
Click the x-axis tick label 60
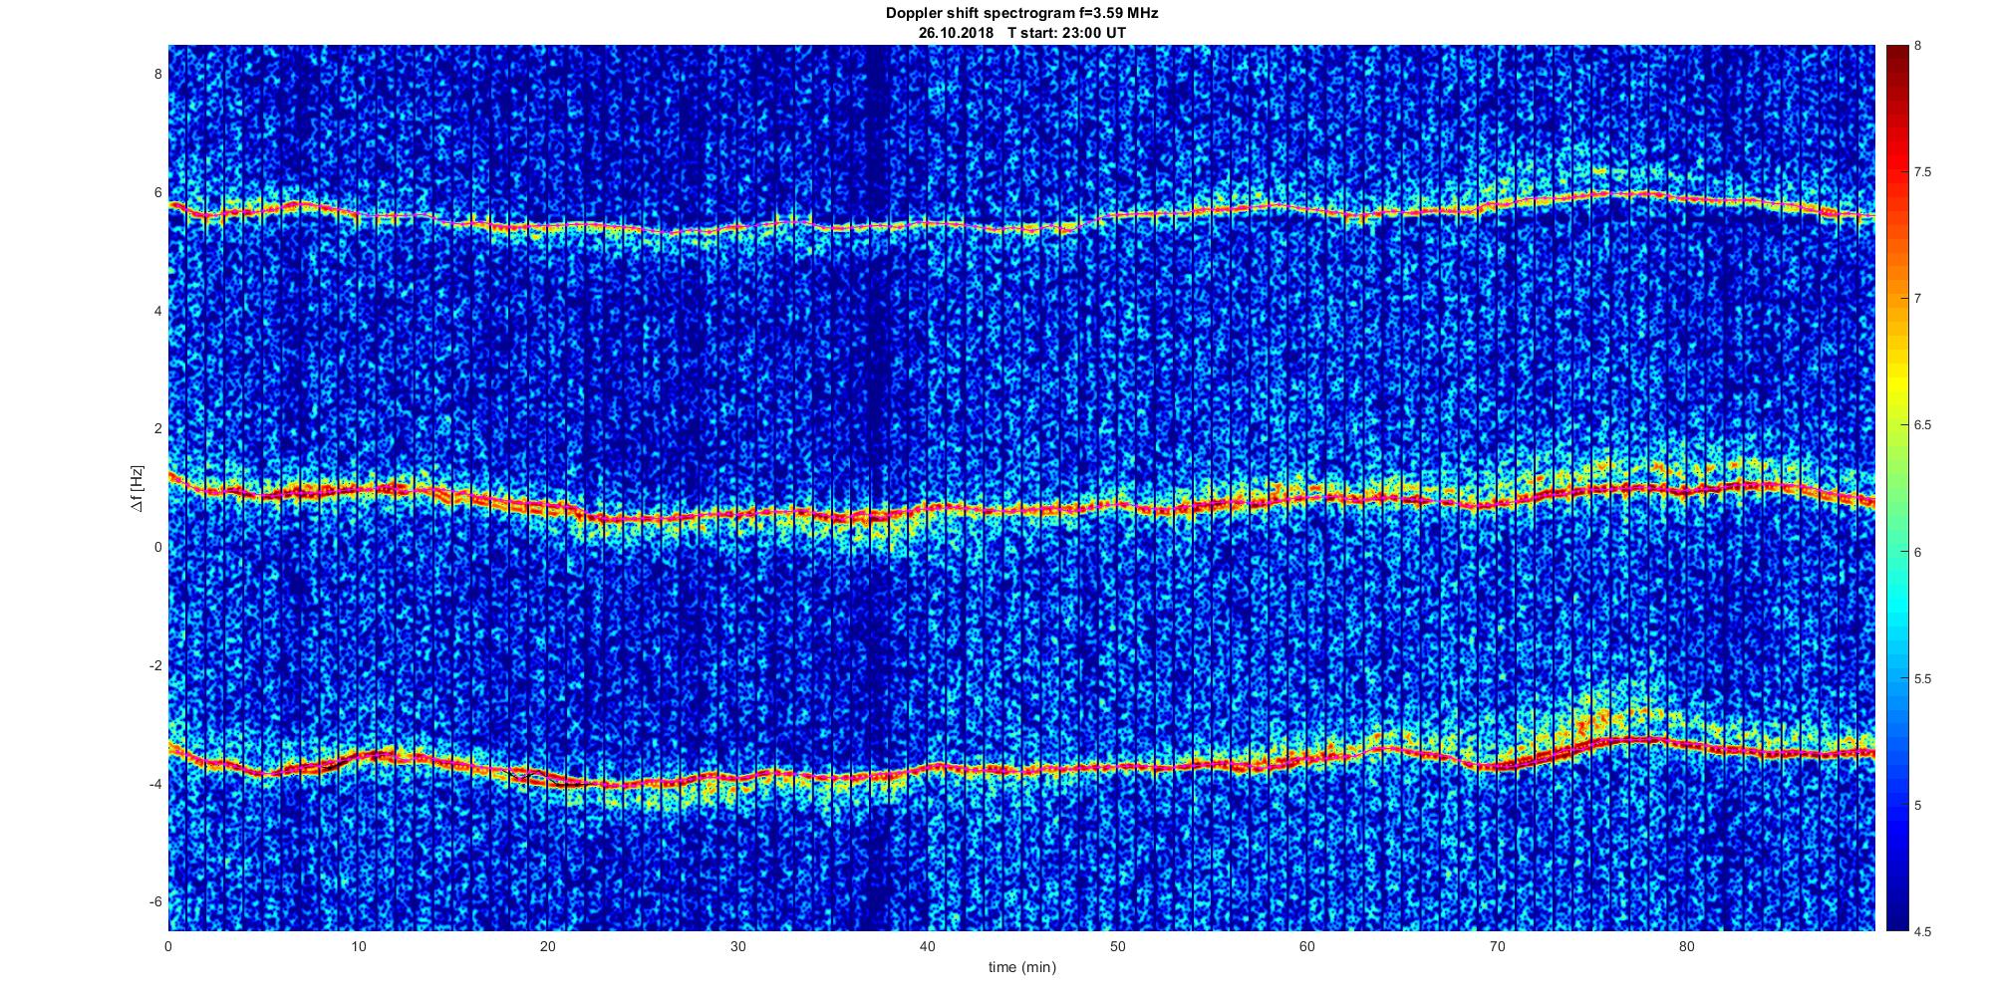[1307, 946]
